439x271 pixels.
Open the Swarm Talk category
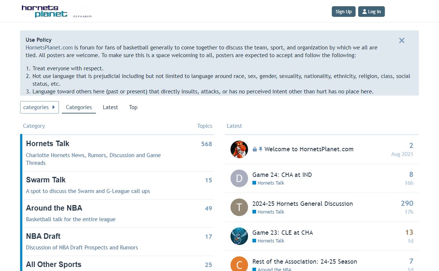(46, 180)
